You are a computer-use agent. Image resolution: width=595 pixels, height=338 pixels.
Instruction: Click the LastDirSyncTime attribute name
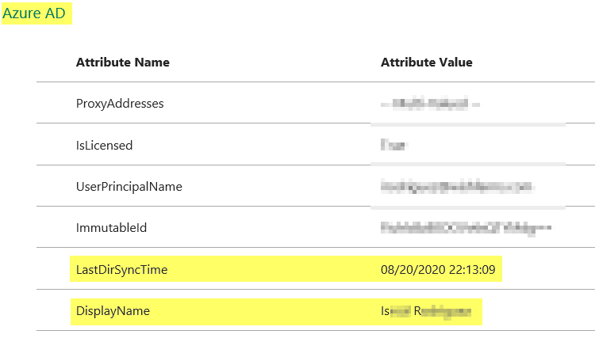(x=122, y=270)
